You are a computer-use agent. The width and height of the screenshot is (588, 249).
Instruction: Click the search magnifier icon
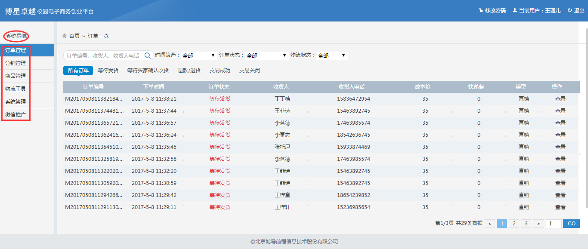[148, 55]
